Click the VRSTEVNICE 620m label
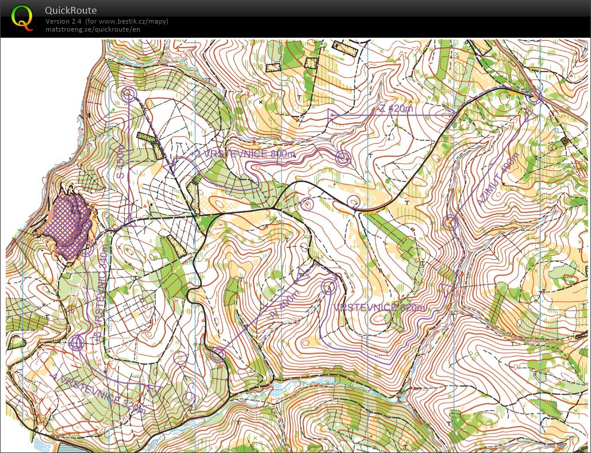The width and height of the screenshot is (591, 453). (379, 308)
